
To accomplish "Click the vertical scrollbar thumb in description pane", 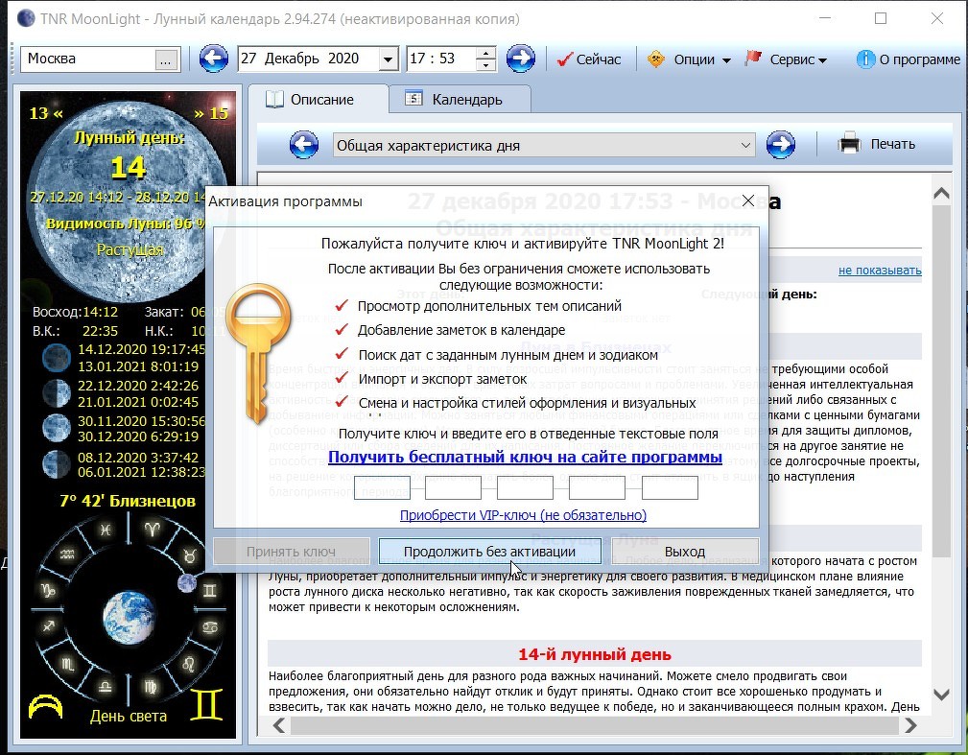I will 941,381.
